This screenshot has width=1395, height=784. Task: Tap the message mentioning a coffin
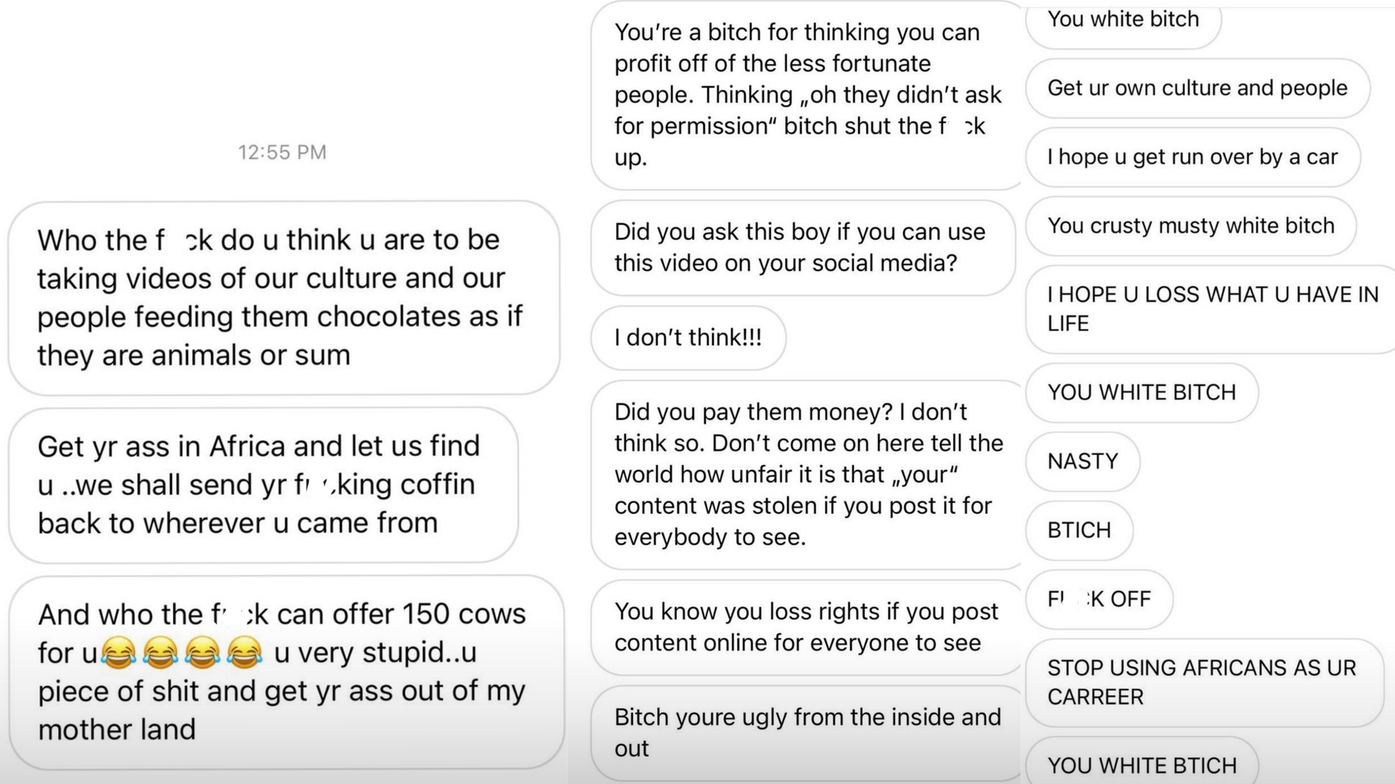point(263,484)
